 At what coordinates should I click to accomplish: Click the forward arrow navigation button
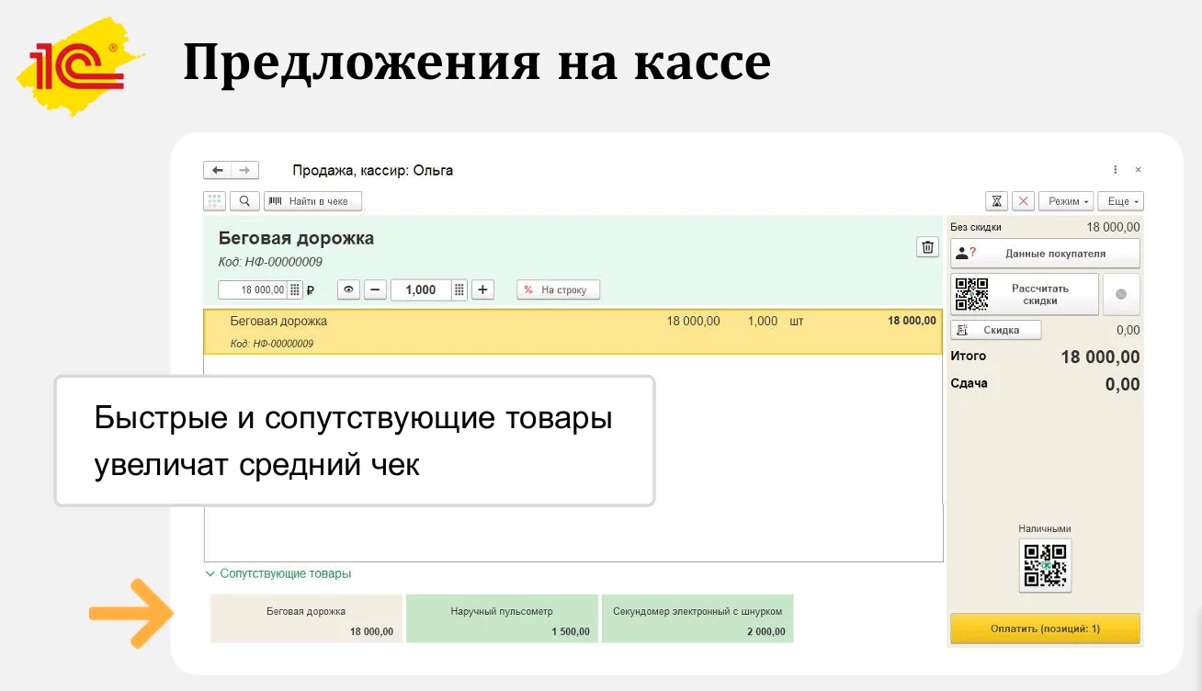pos(244,171)
